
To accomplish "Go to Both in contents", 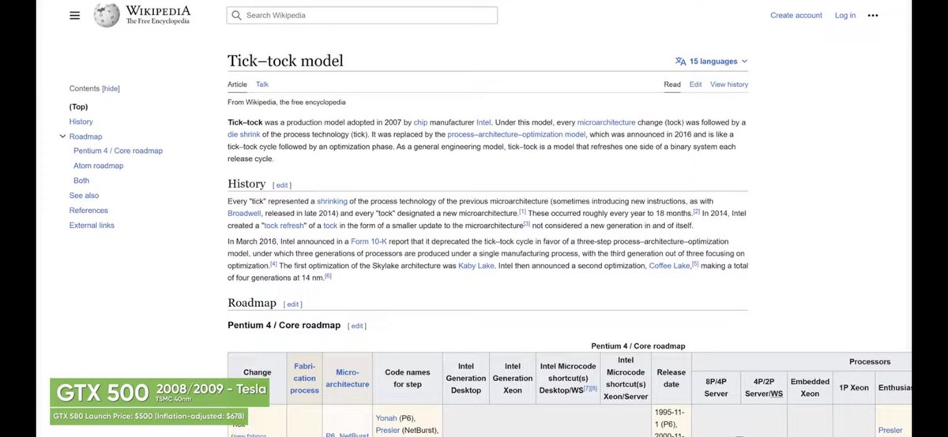I will click(81, 181).
